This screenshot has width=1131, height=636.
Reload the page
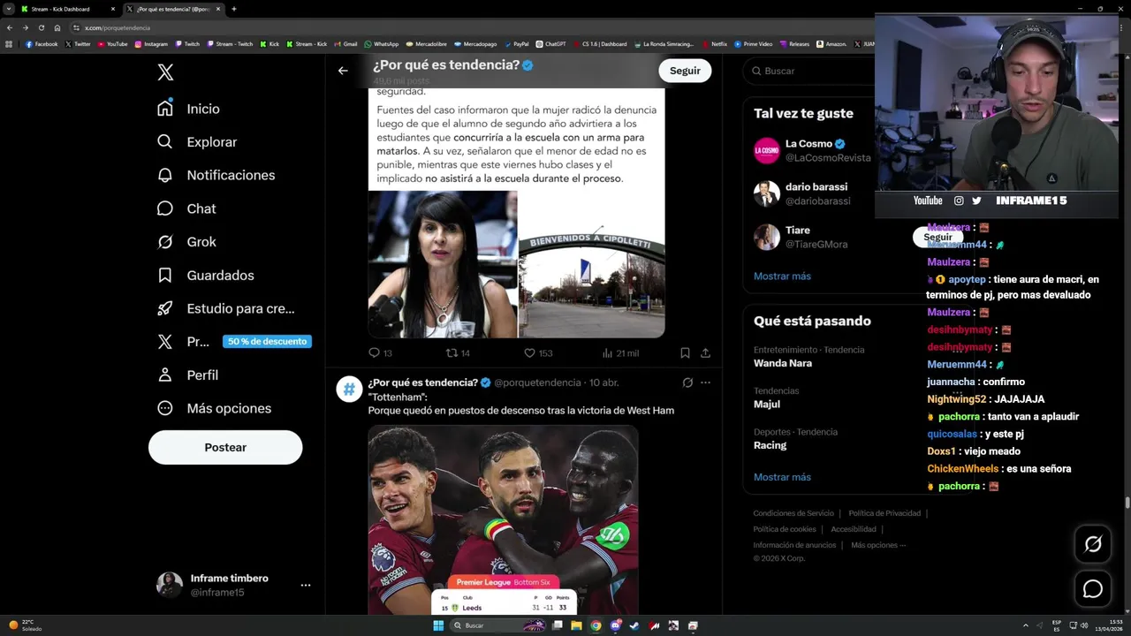[42, 27]
